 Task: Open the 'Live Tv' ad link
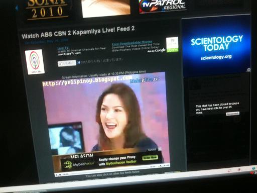[63, 48]
